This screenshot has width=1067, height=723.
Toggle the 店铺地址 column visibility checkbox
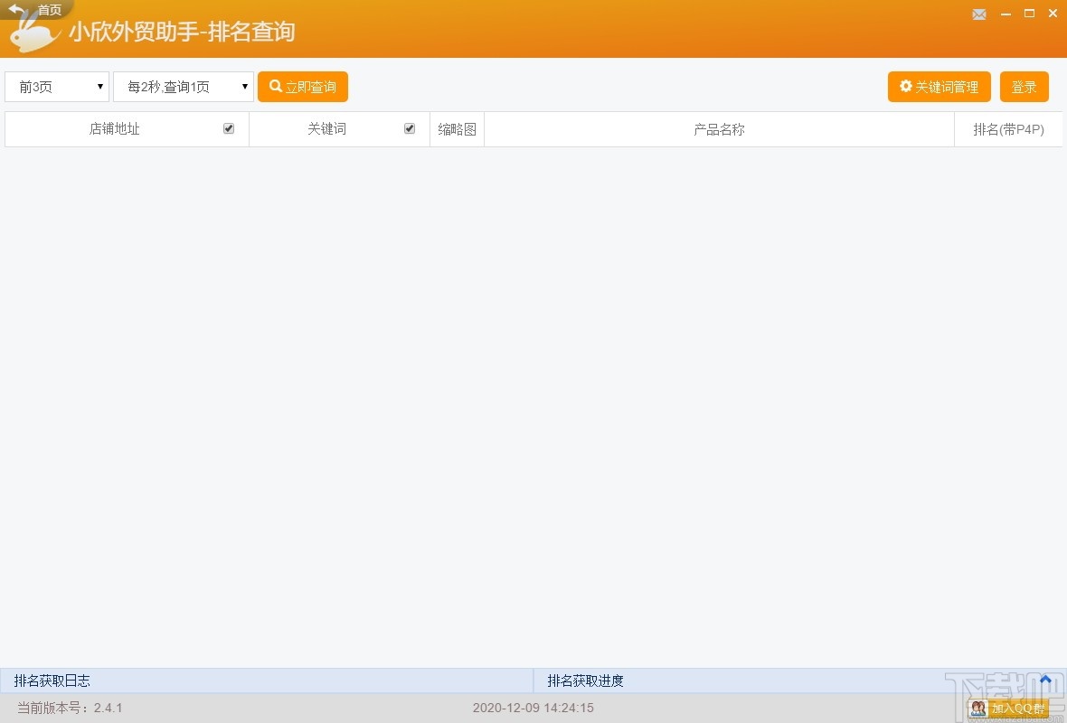tap(229, 127)
